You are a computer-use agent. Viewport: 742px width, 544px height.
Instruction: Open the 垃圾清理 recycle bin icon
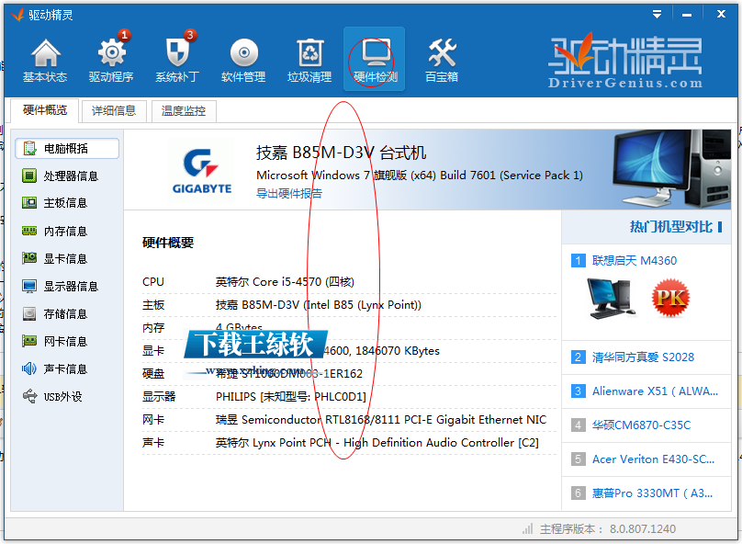(x=309, y=60)
